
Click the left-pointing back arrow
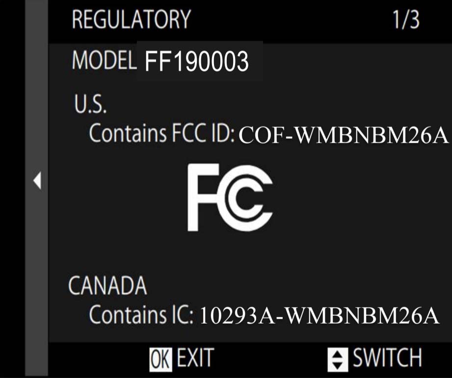(37, 180)
